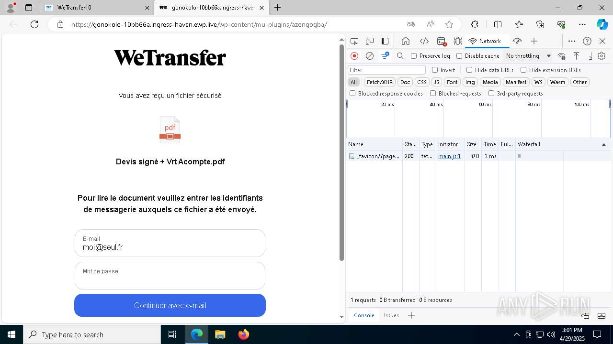The height and width of the screenshot is (344, 613).
Task: Toggle device emulation icon in DevTools
Action: tap(370, 41)
